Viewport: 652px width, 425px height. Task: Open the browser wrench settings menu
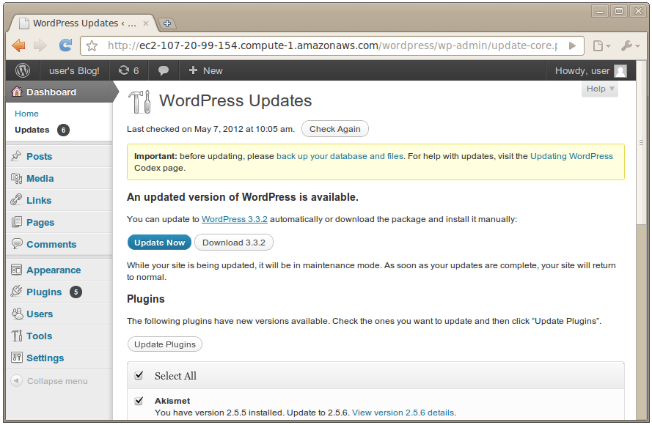click(x=631, y=45)
